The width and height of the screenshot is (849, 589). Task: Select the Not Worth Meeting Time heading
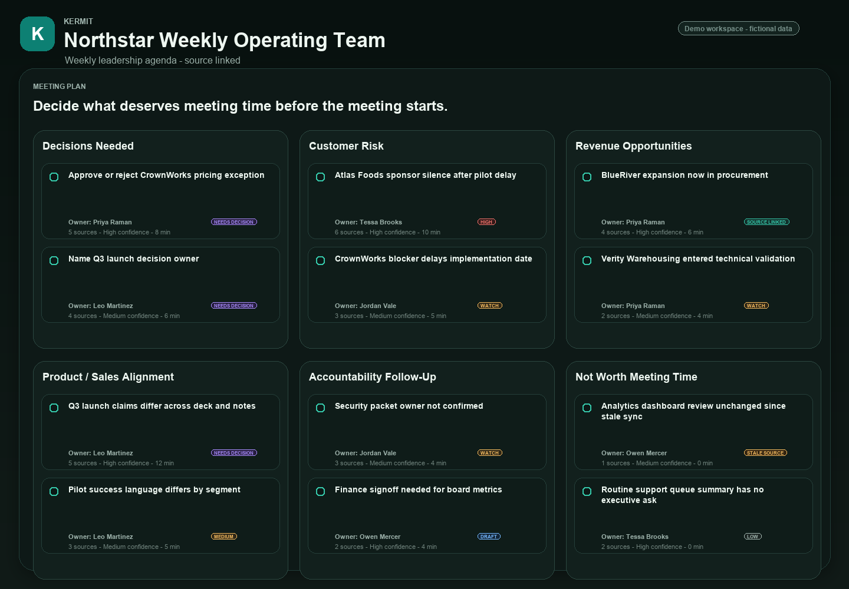point(636,377)
